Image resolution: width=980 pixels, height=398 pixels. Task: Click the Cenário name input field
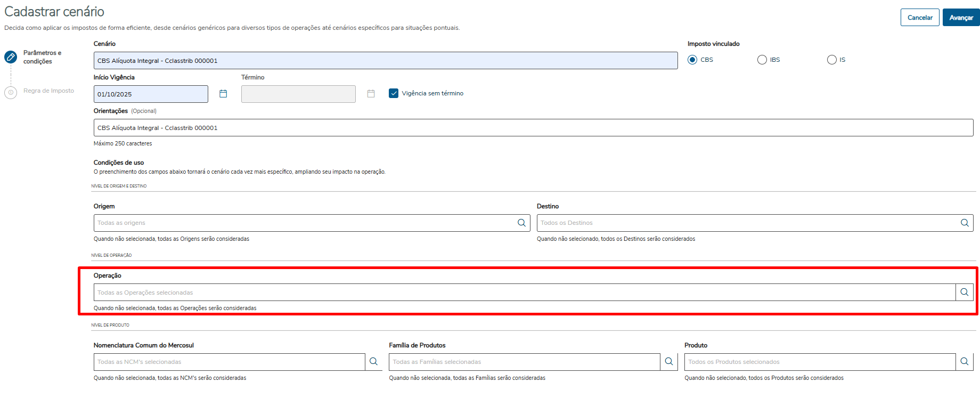tap(386, 61)
